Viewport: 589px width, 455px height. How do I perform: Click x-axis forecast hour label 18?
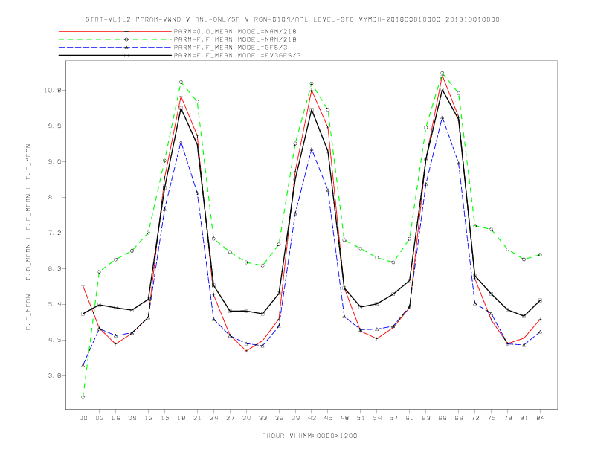(x=181, y=418)
